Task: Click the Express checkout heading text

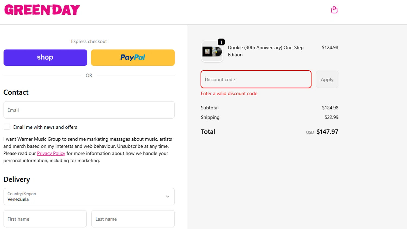Action: click(x=89, y=42)
